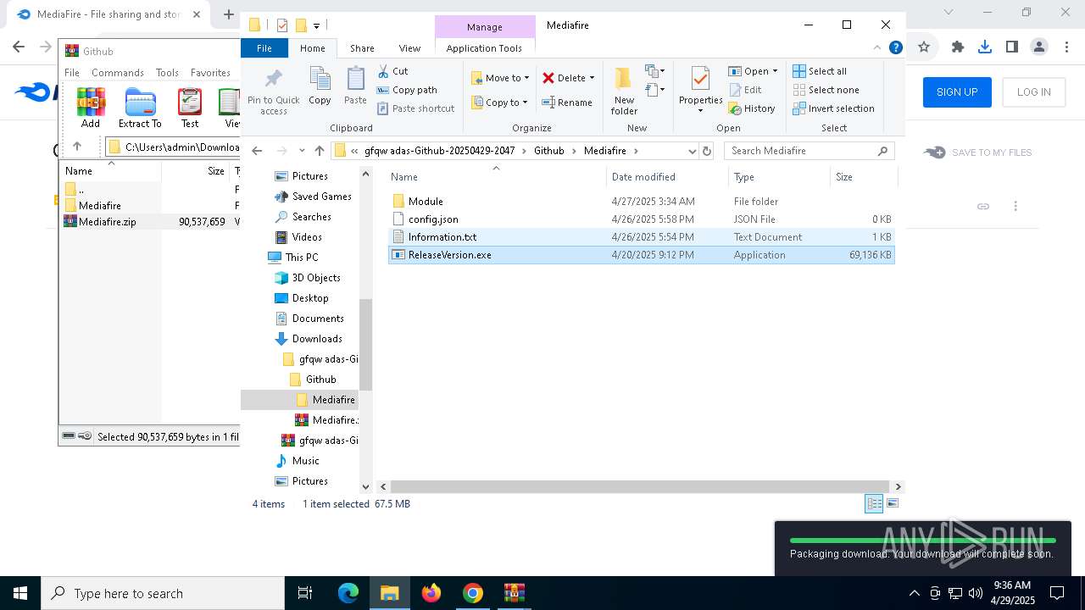Click the navigation pane vertical scrollbar
The width and height of the screenshot is (1085, 610).
[365, 343]
